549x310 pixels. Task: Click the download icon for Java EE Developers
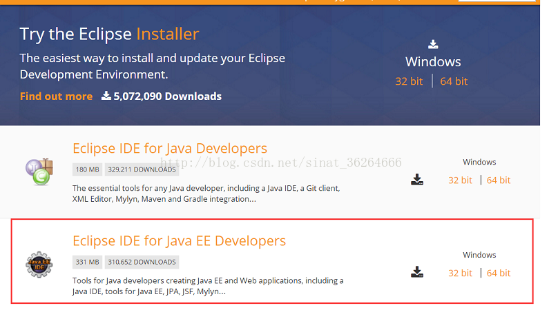417,272
